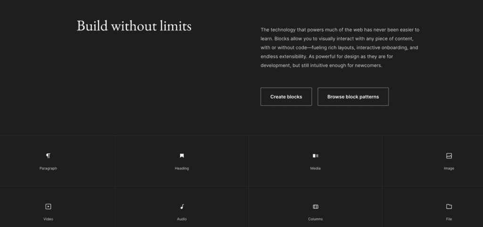Click the Audio text label
The image size is (483, 227).
tap(182, 219)
